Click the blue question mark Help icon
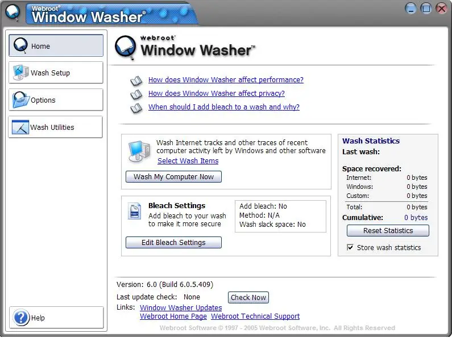The height and width of the screenshot is (338, 452). click(x=21, y=318)
